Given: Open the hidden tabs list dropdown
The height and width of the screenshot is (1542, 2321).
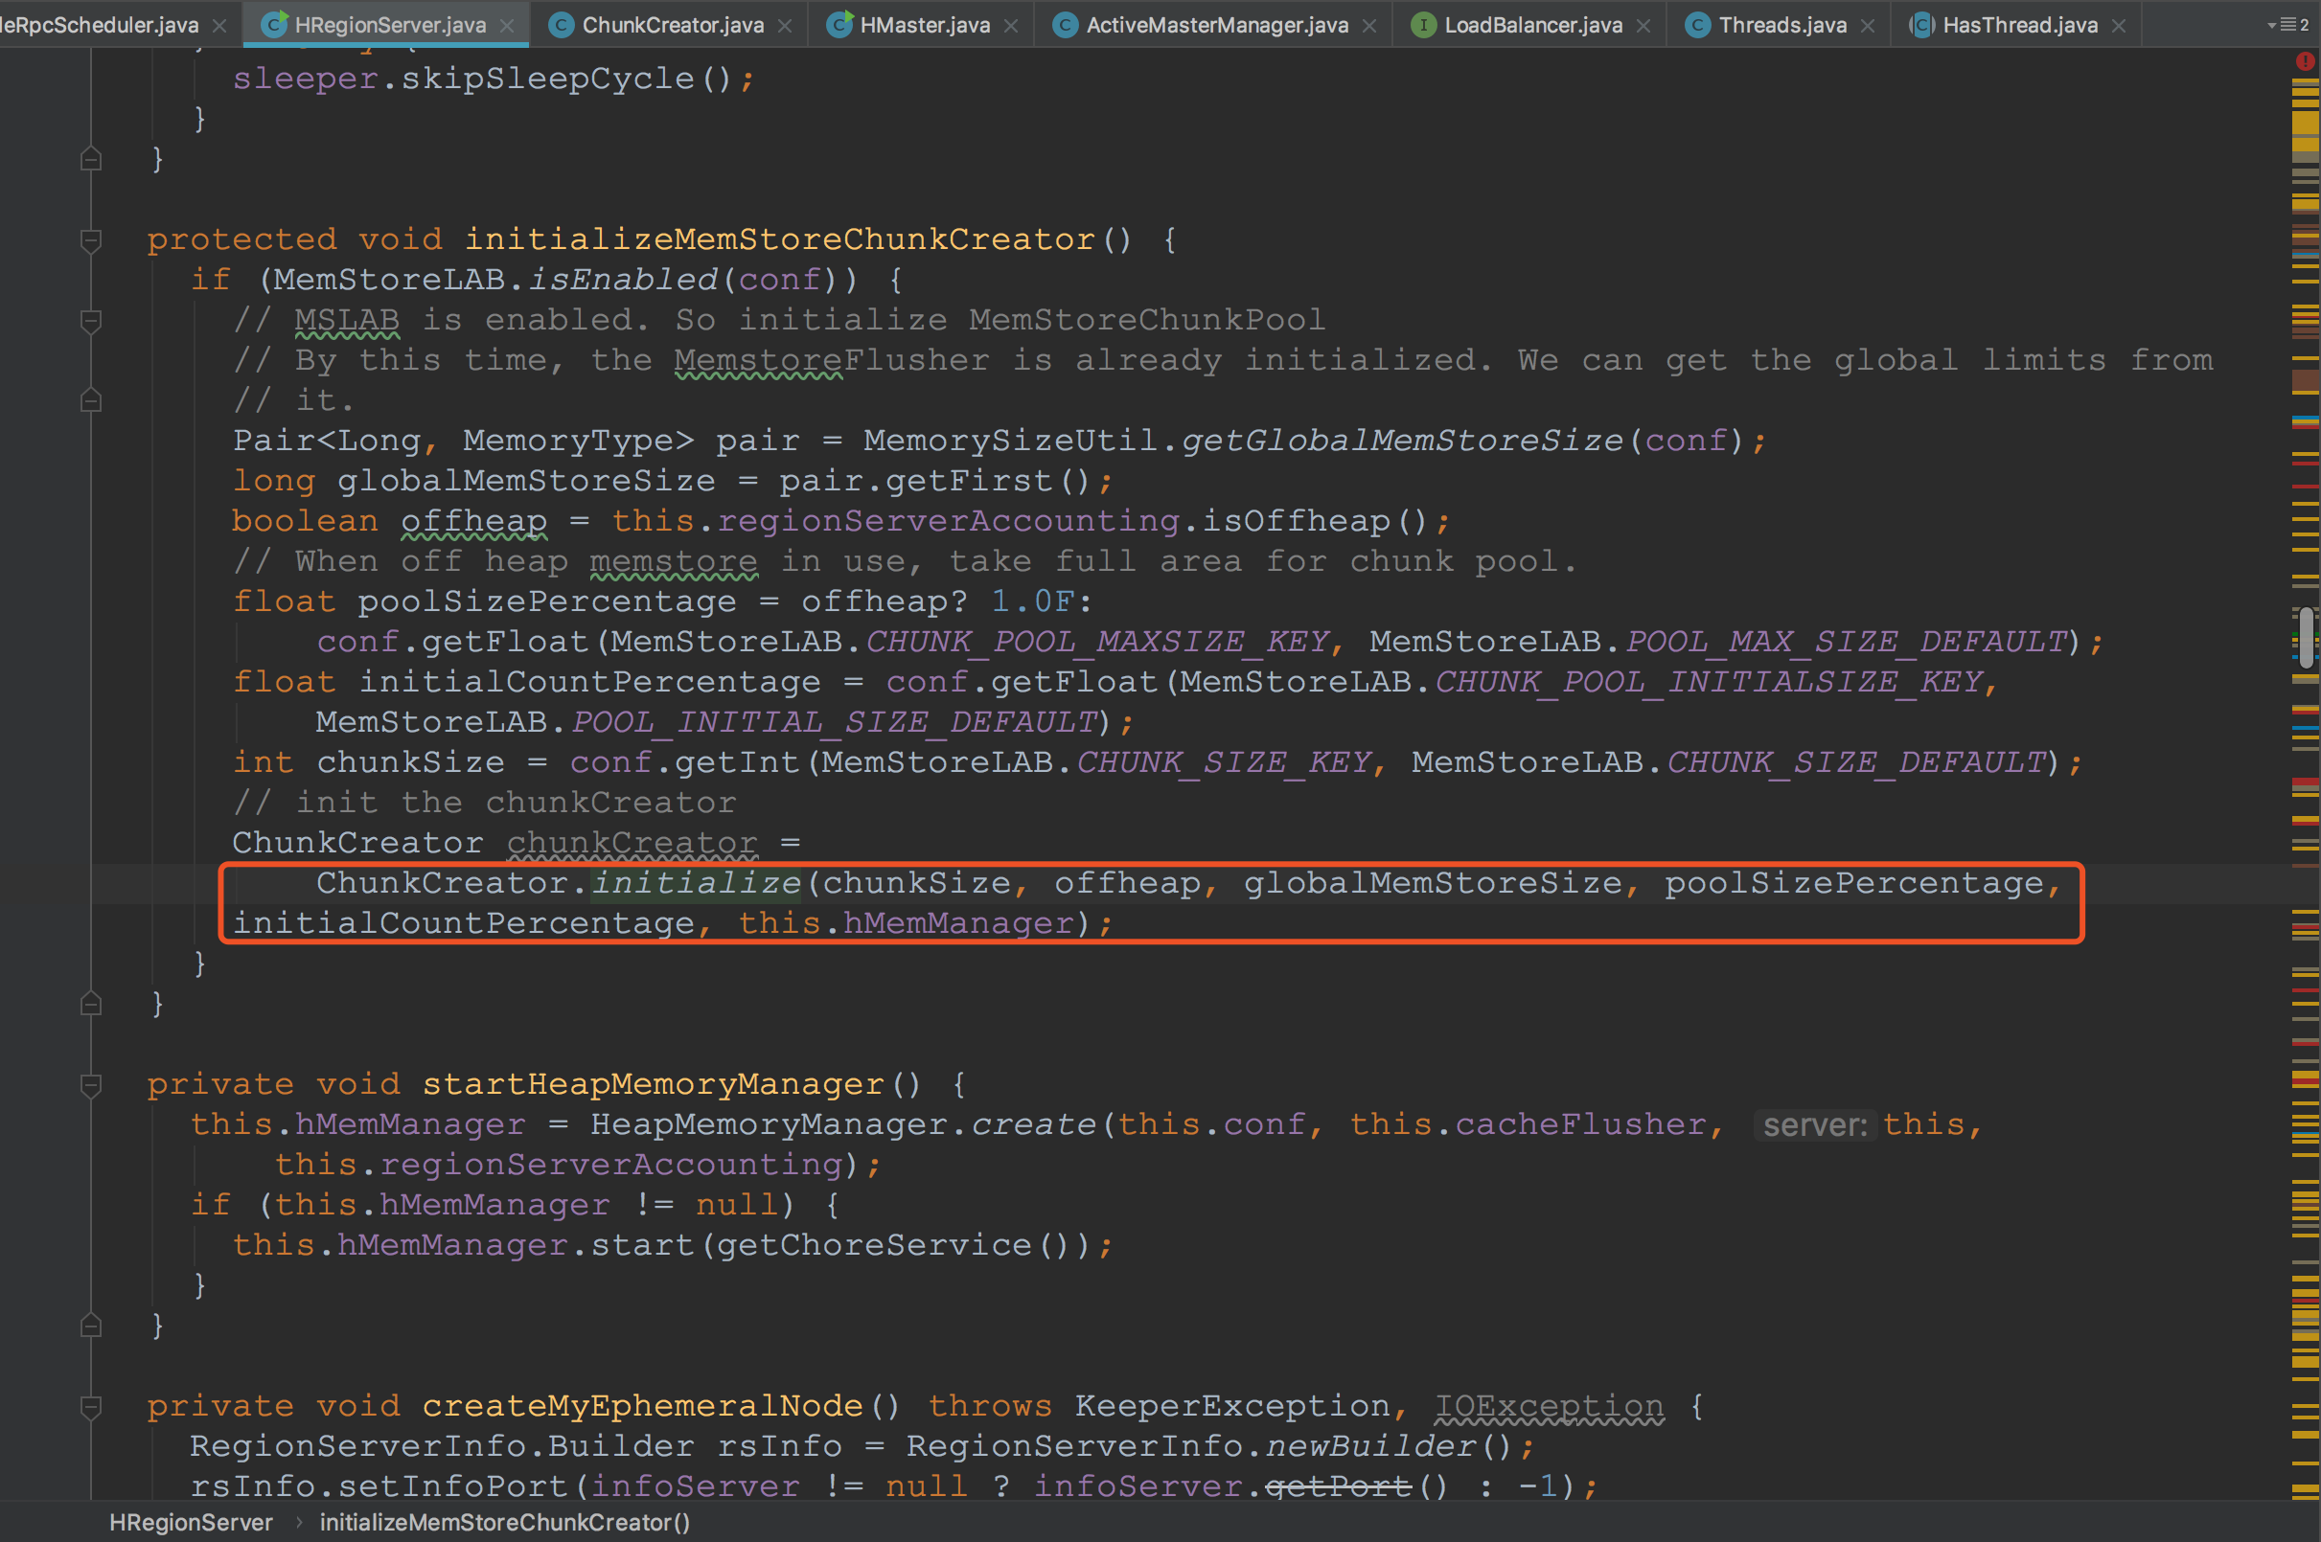Looking at the screenshot, I should click(x=2287, y=25).
